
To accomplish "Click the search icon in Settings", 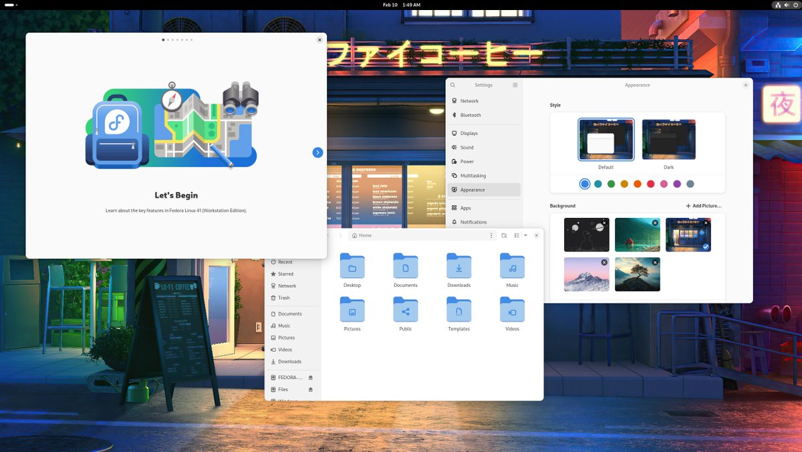I will click(452, 85).
